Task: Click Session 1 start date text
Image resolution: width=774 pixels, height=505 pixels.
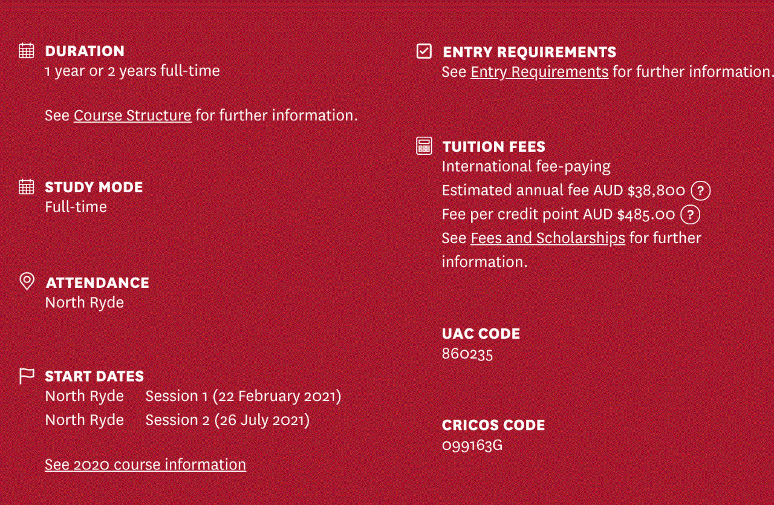Action: [243, 396]
